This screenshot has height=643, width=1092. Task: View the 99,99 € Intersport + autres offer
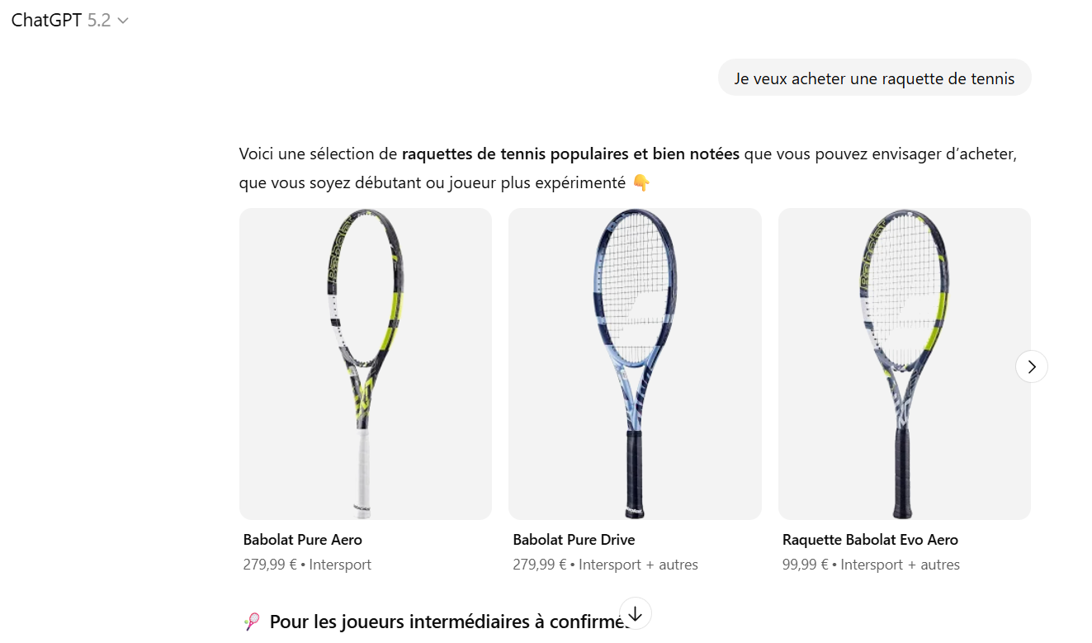(x=871, y=565)
